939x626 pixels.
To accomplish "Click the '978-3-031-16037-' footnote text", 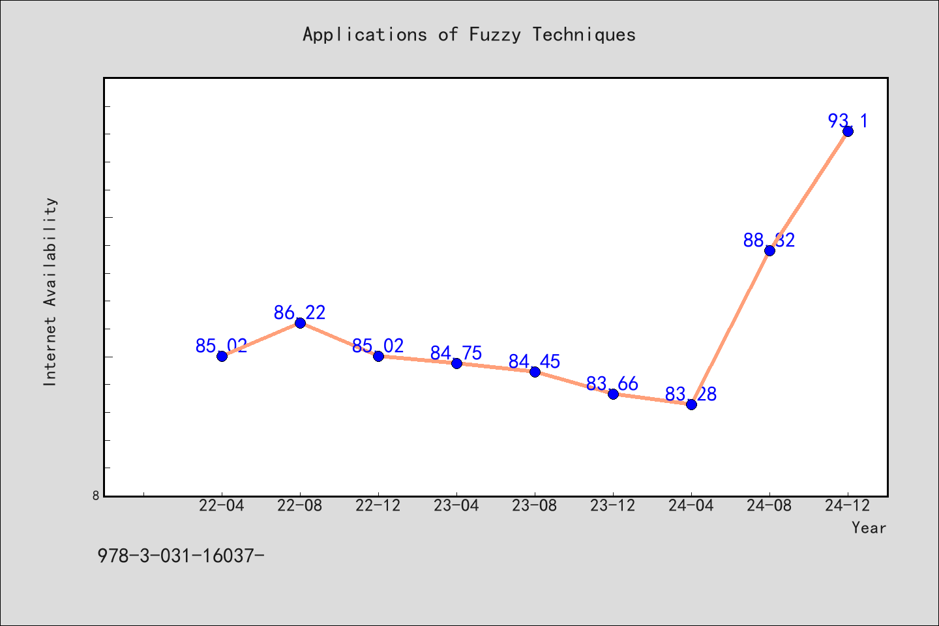I will (x=181, y=556).
